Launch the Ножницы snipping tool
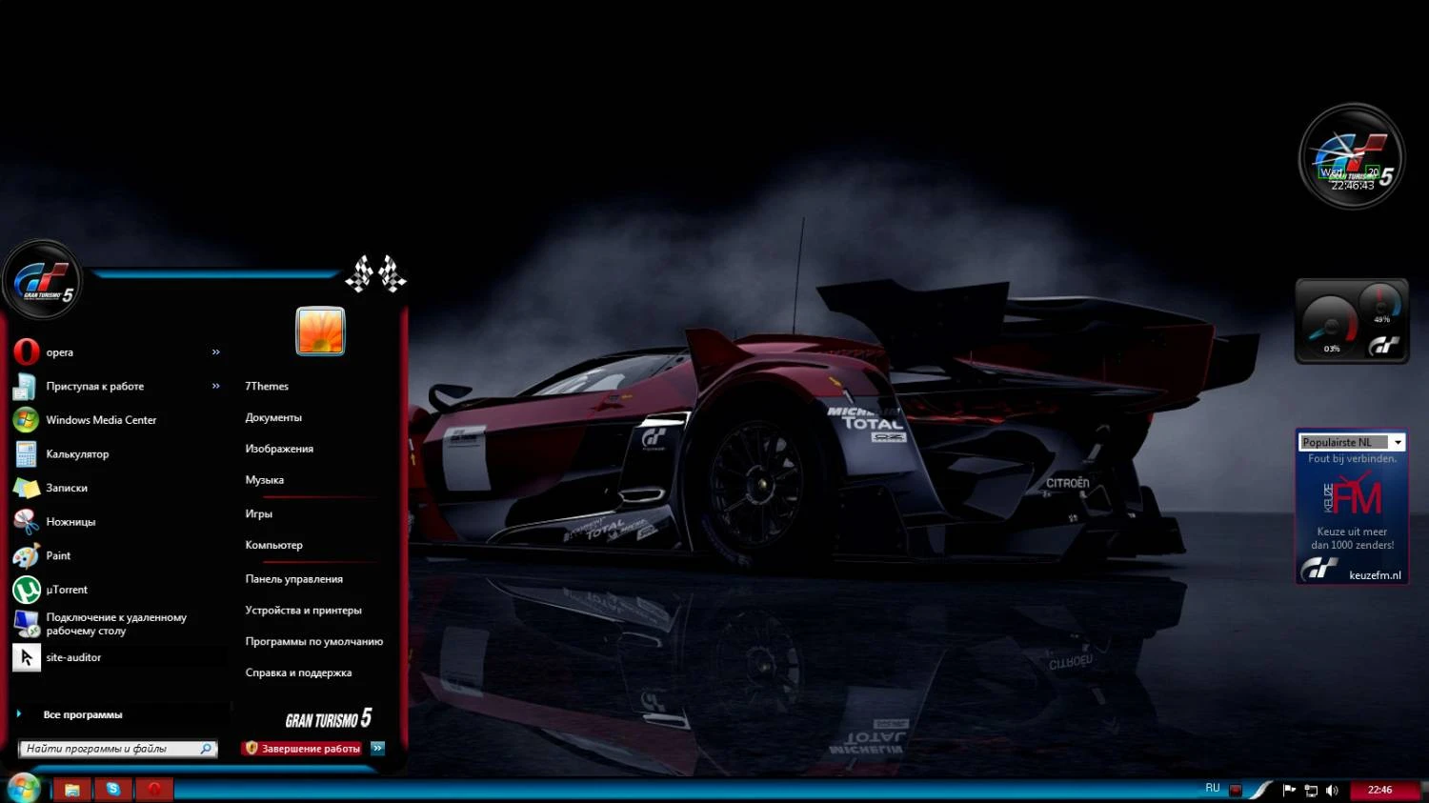Viewport: 1429px width, 803px height. (70, 521)
